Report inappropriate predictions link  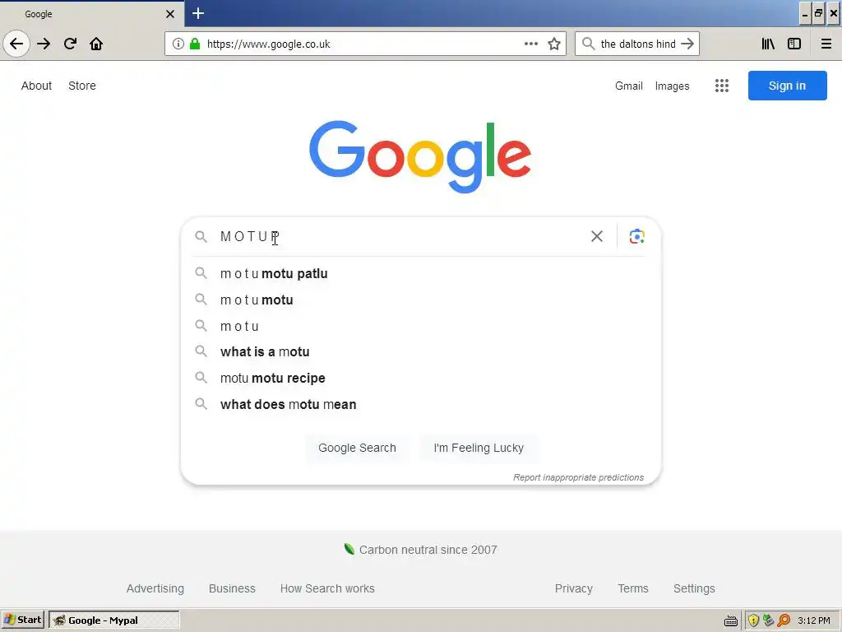(578, 477)
